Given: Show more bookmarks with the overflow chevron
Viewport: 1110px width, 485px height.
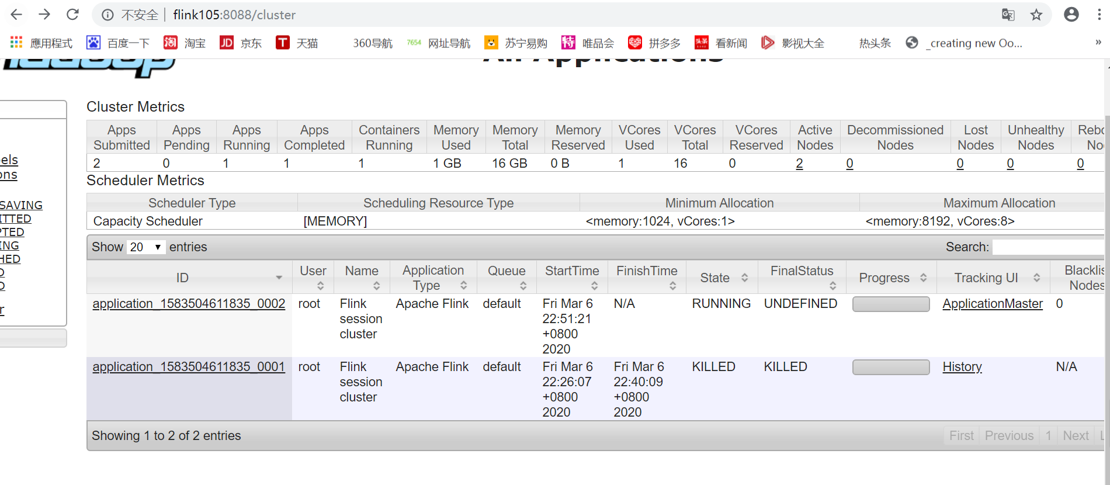Looking at the screenshot, I should click(x=1098, y=42).
